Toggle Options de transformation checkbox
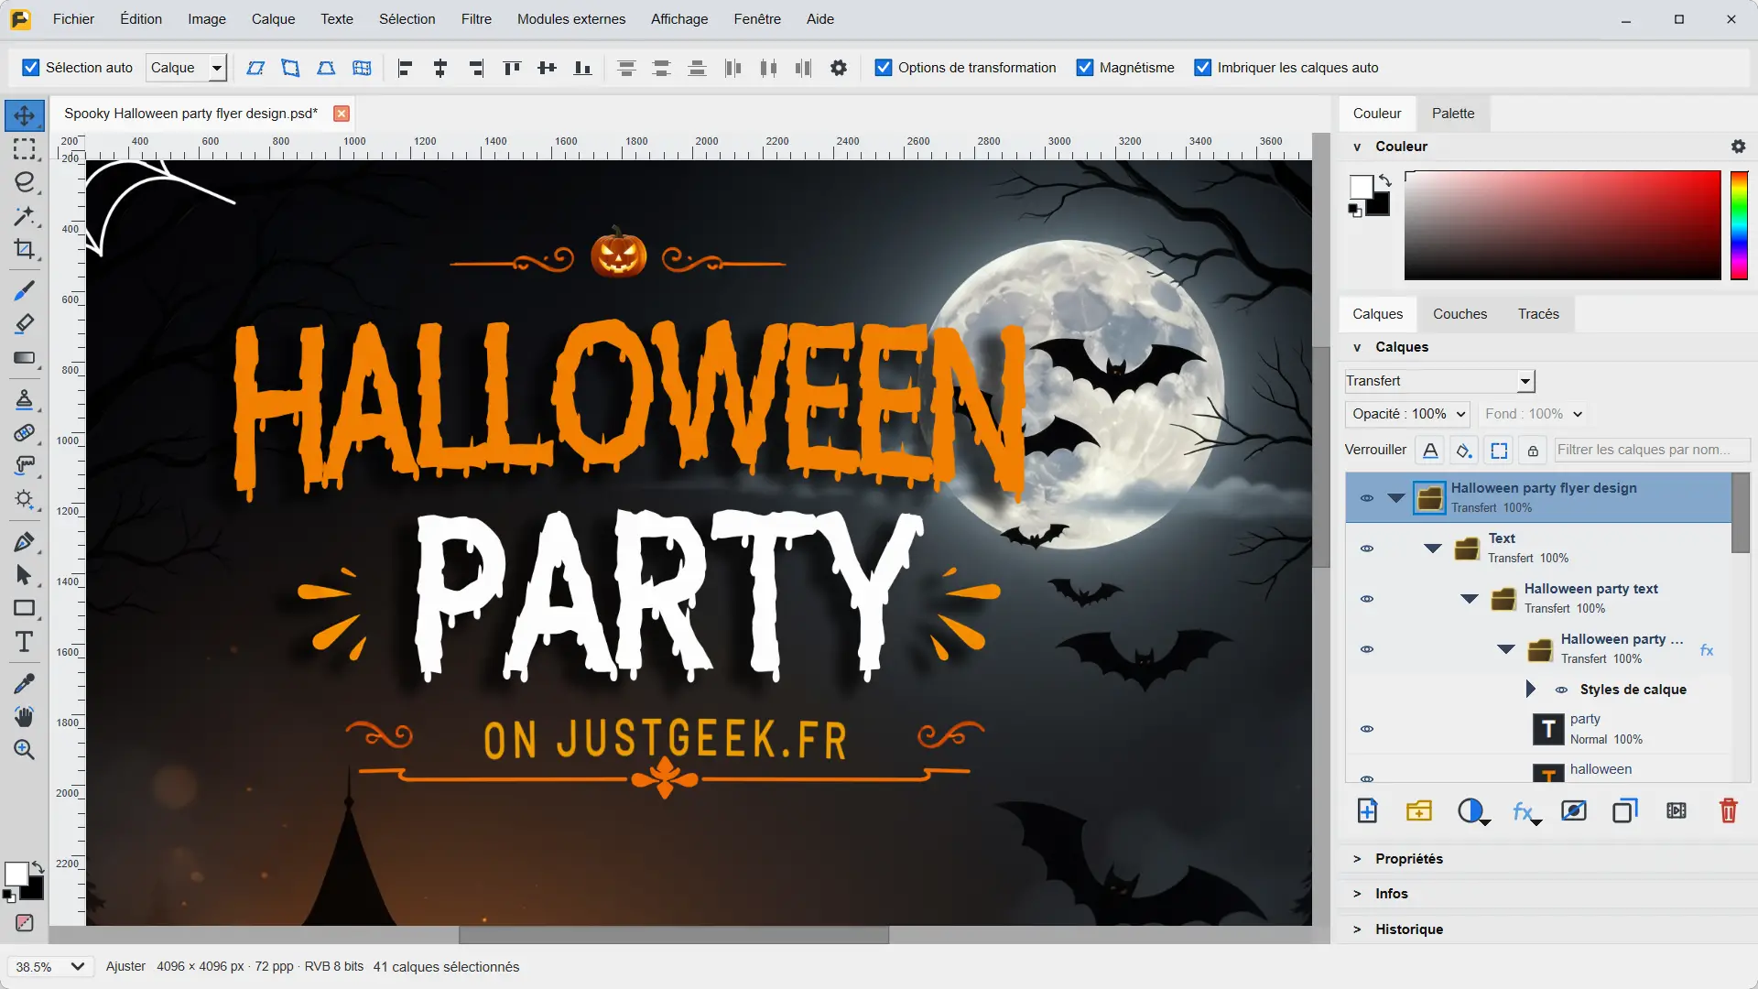 (884, 68)
